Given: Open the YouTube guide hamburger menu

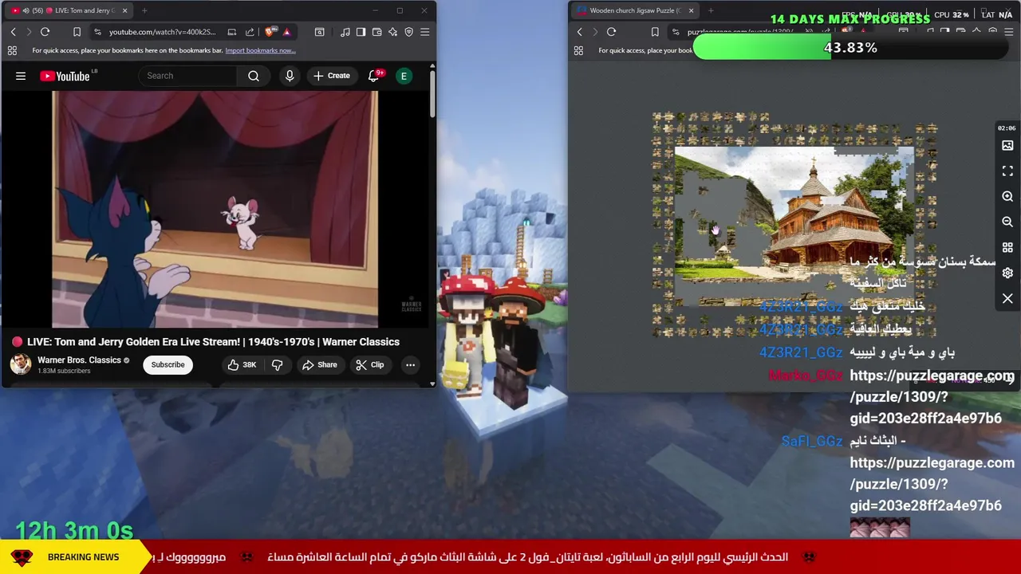Looking at the screenshot, I should (21, 76).
